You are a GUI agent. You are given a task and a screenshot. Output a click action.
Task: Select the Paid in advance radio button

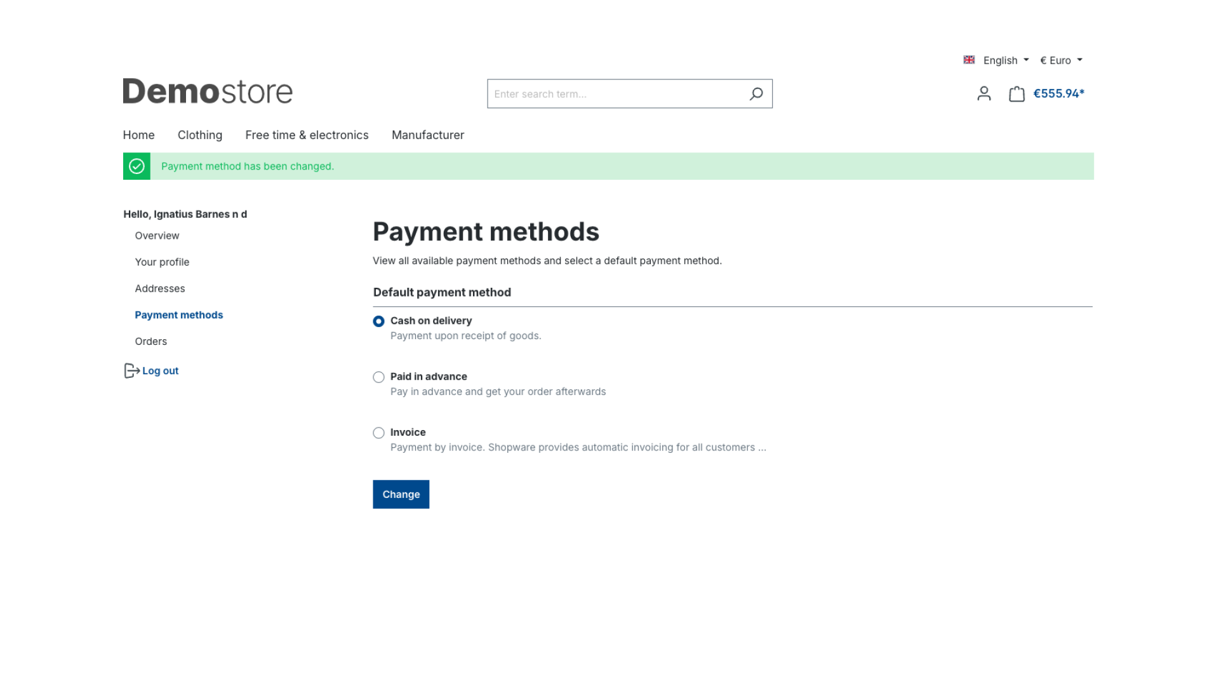(378, 377)
